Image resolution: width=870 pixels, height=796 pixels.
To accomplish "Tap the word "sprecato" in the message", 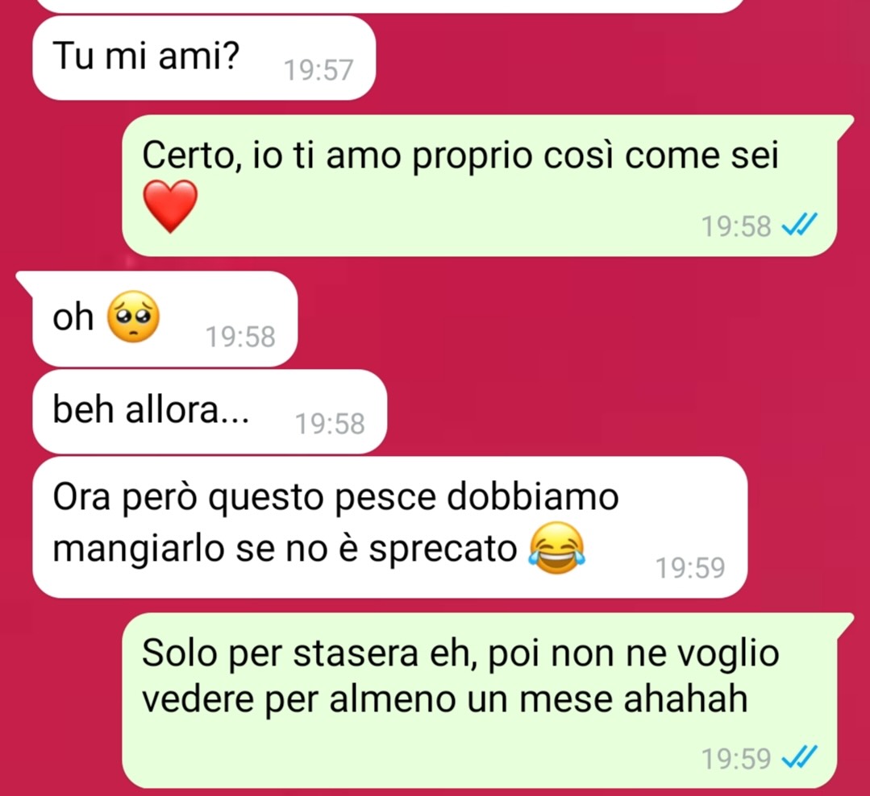I will point(443,550).
